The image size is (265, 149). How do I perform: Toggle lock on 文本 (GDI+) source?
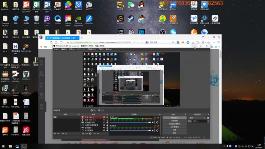(x=107, y=117)
